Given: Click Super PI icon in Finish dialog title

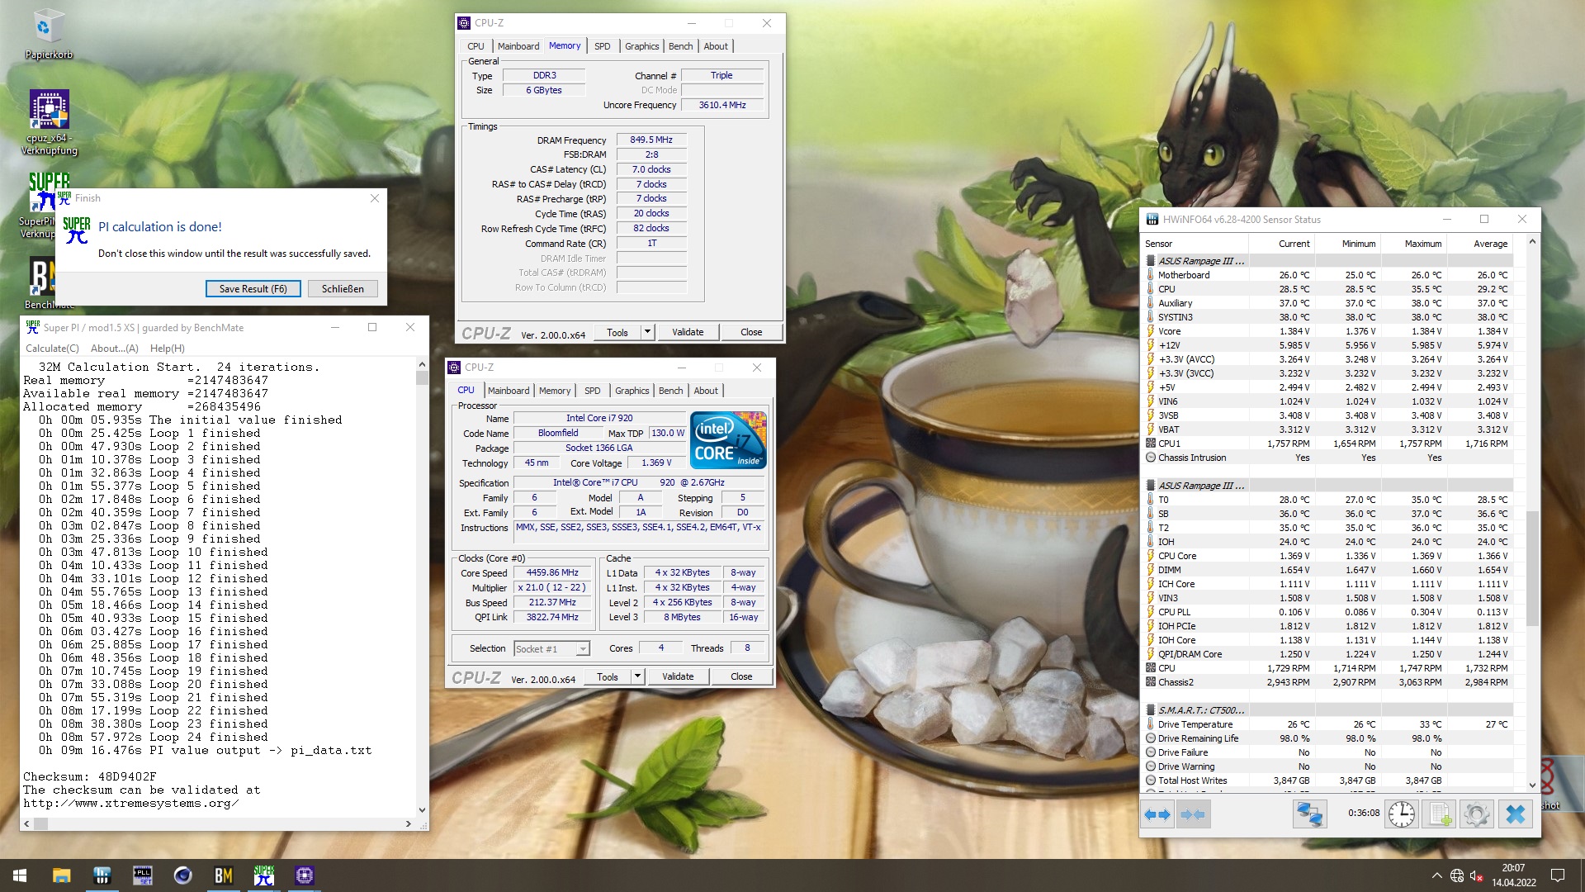Looking at the screenshot, I should click(64, 198).
